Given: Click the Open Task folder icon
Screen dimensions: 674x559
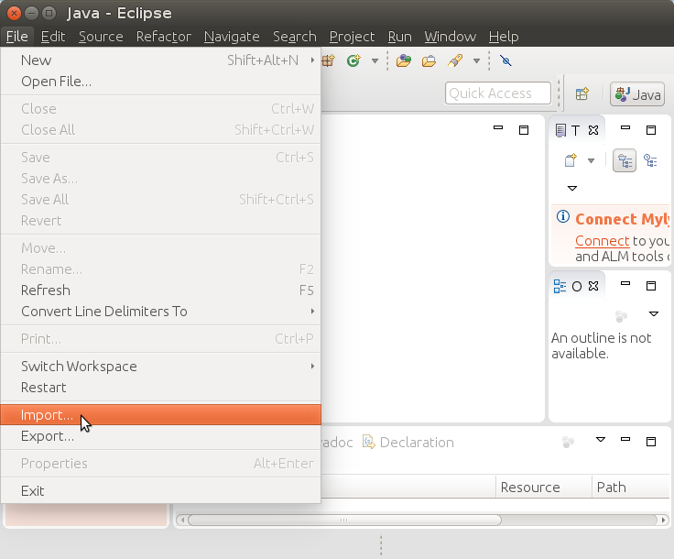Looking at the screenshot, I should coord(429,61).
